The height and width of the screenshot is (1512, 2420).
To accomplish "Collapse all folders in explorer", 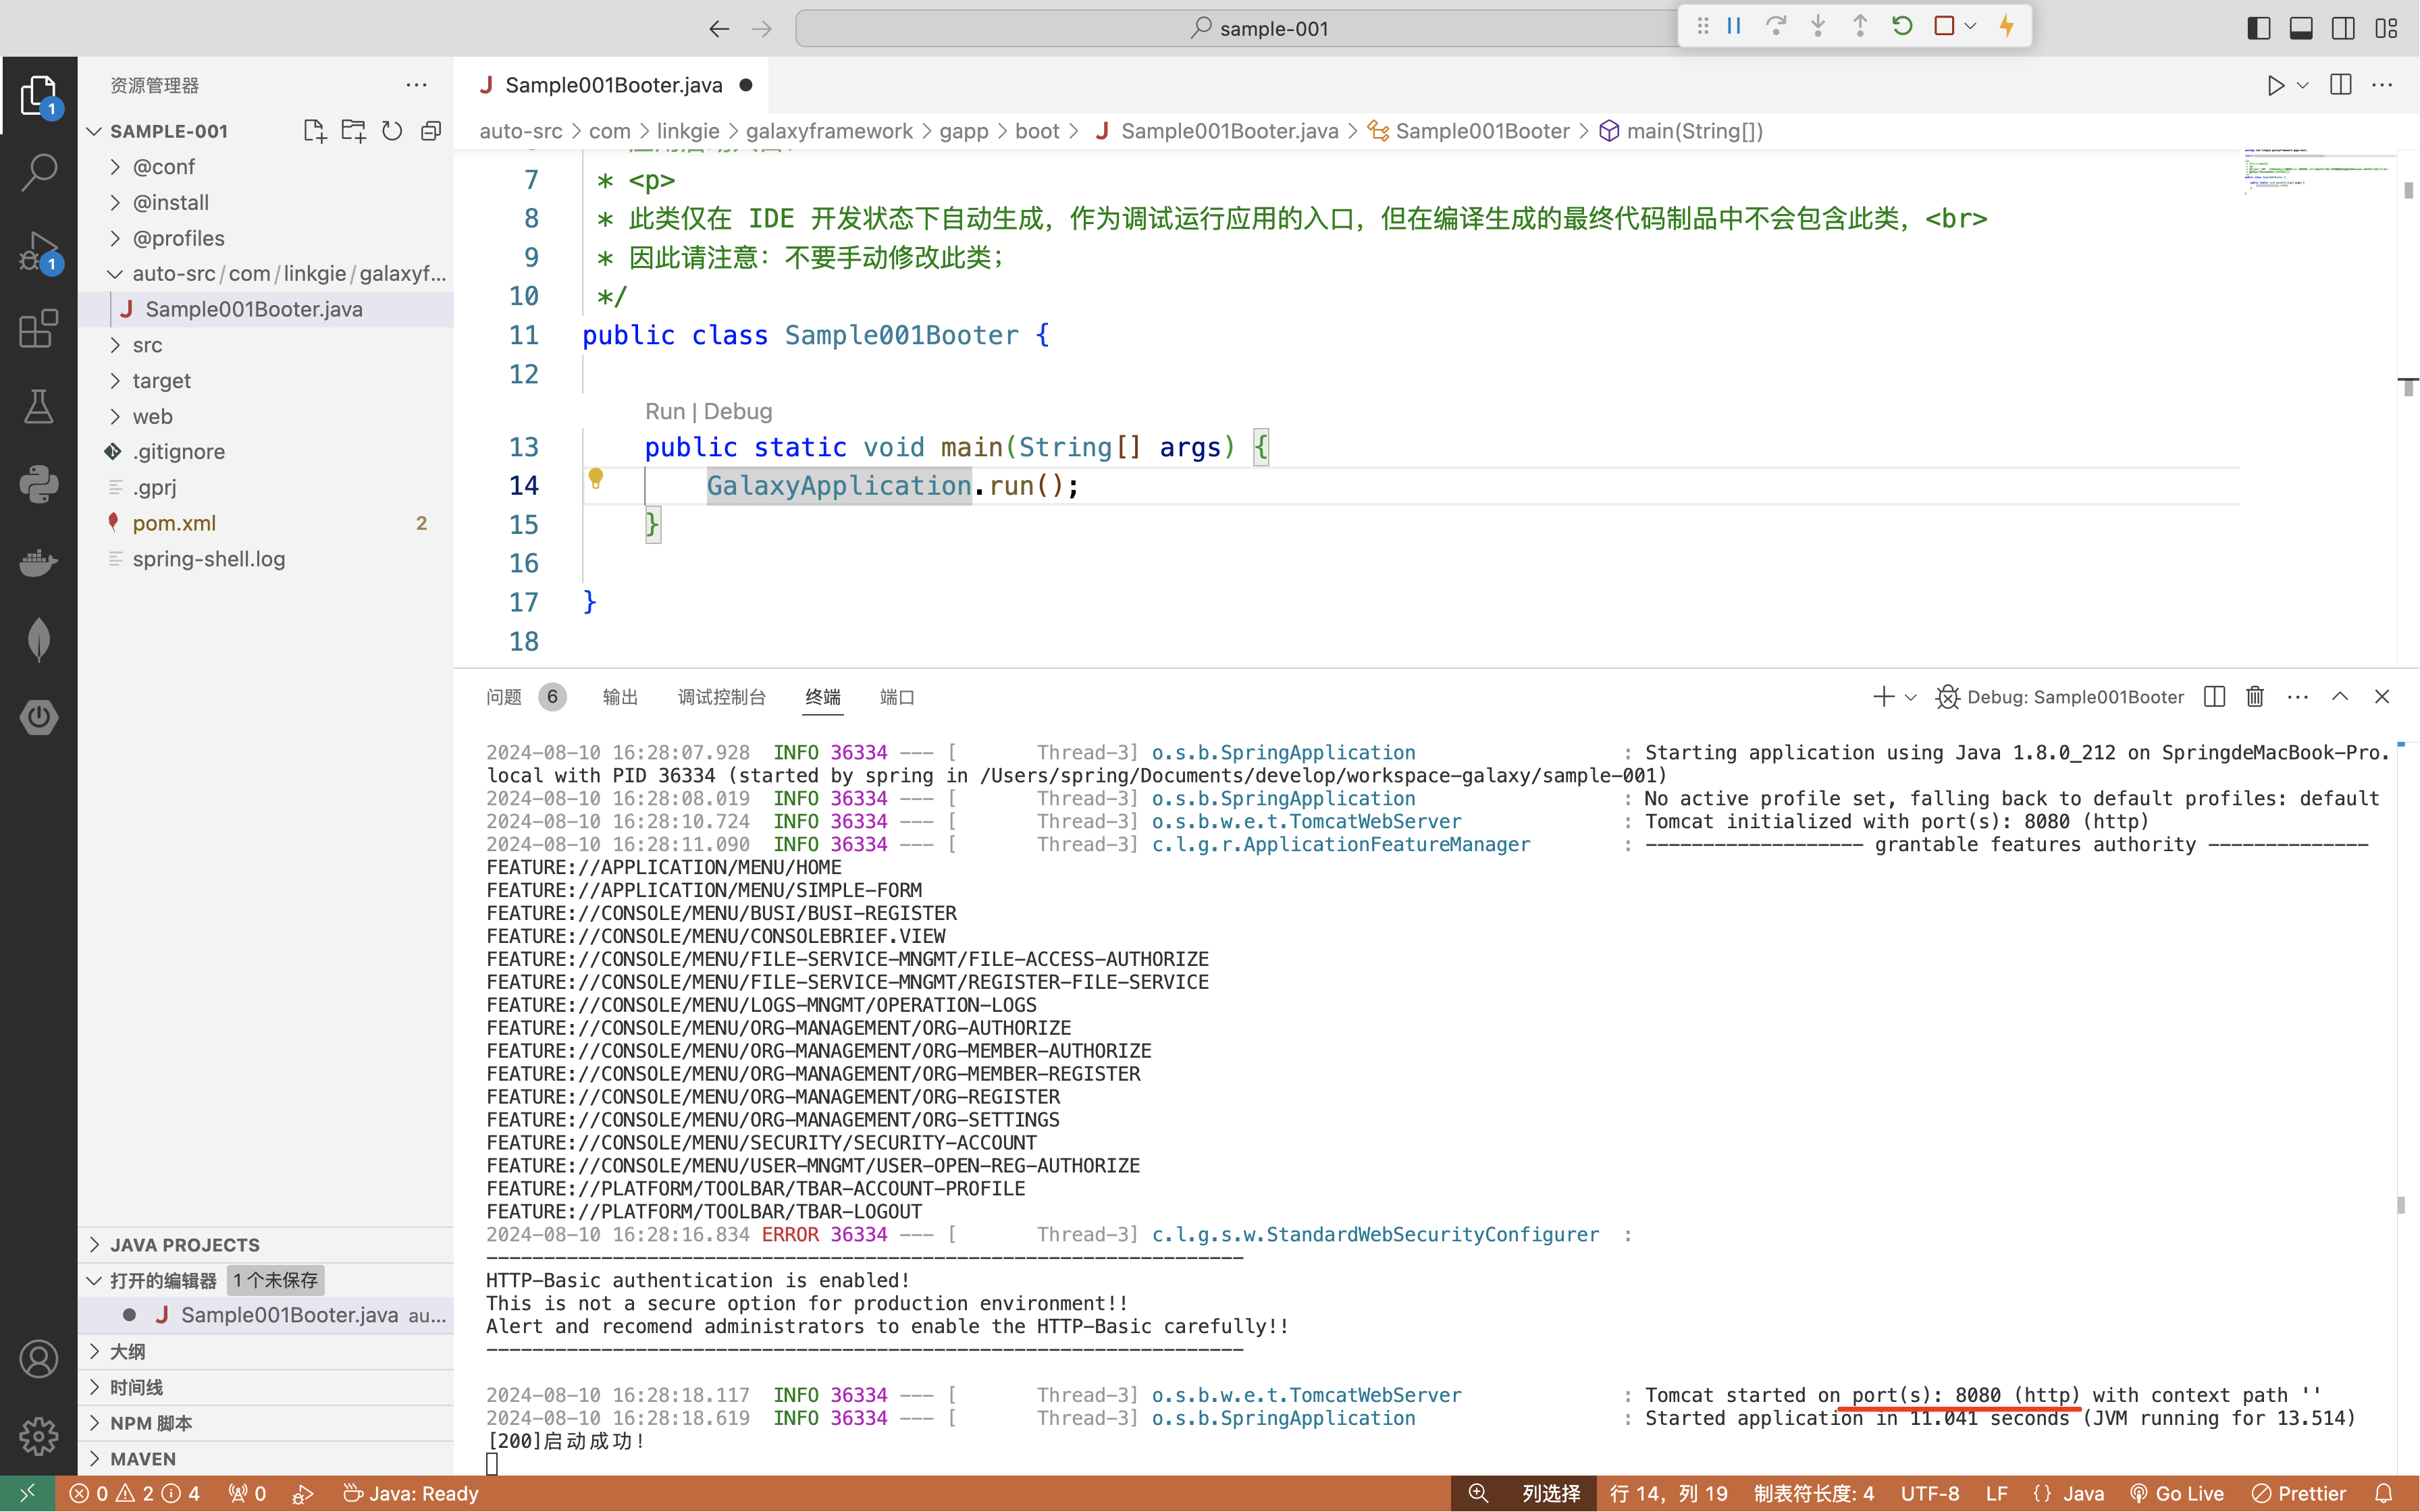I will [x=431, y=131].
